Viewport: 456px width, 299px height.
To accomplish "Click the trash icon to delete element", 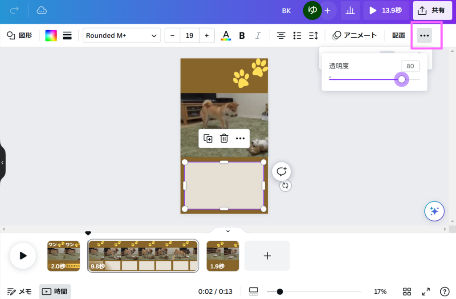I will (x=224, y=138).
